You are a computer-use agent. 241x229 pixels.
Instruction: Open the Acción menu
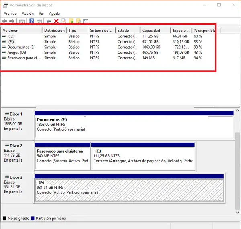click(x=28, y=14)
